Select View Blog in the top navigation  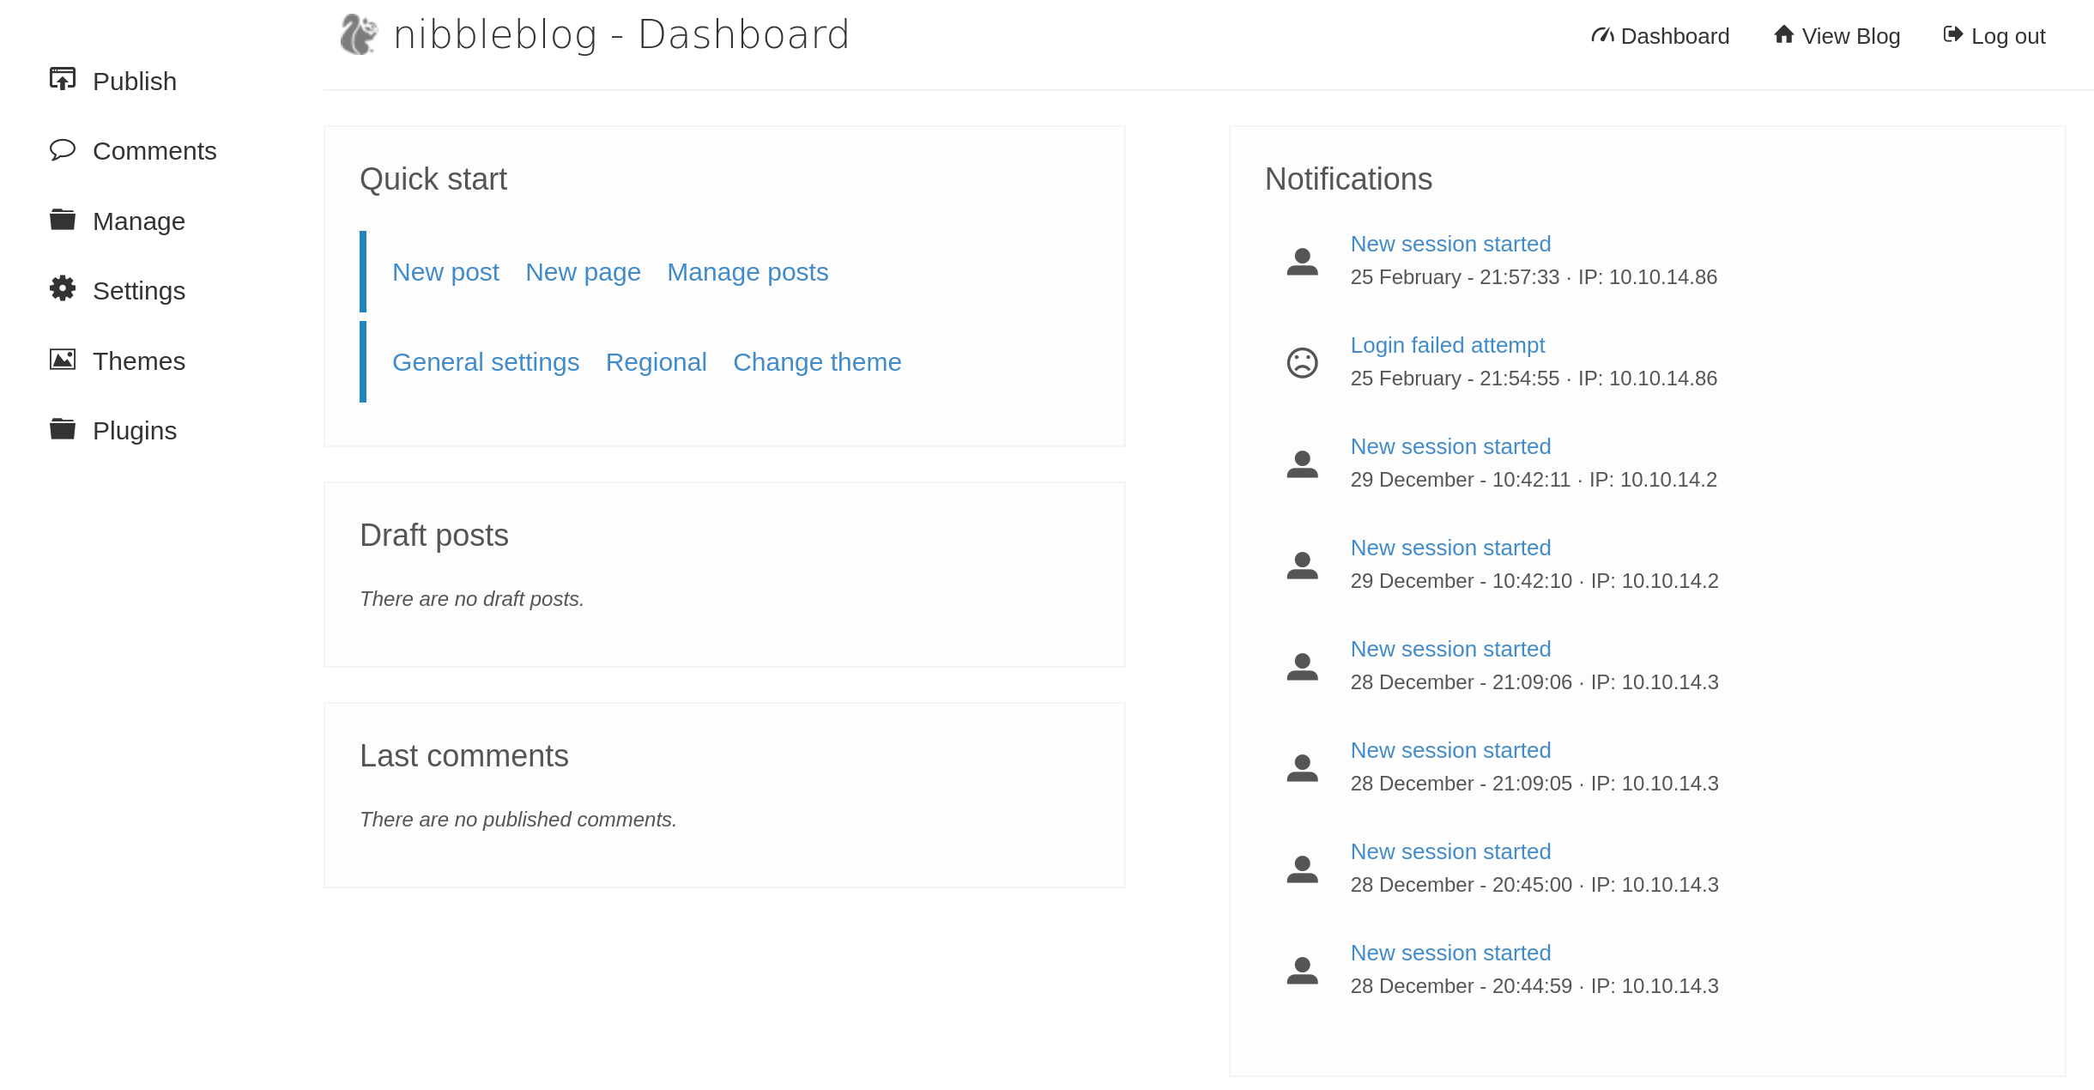point(1851,35)
